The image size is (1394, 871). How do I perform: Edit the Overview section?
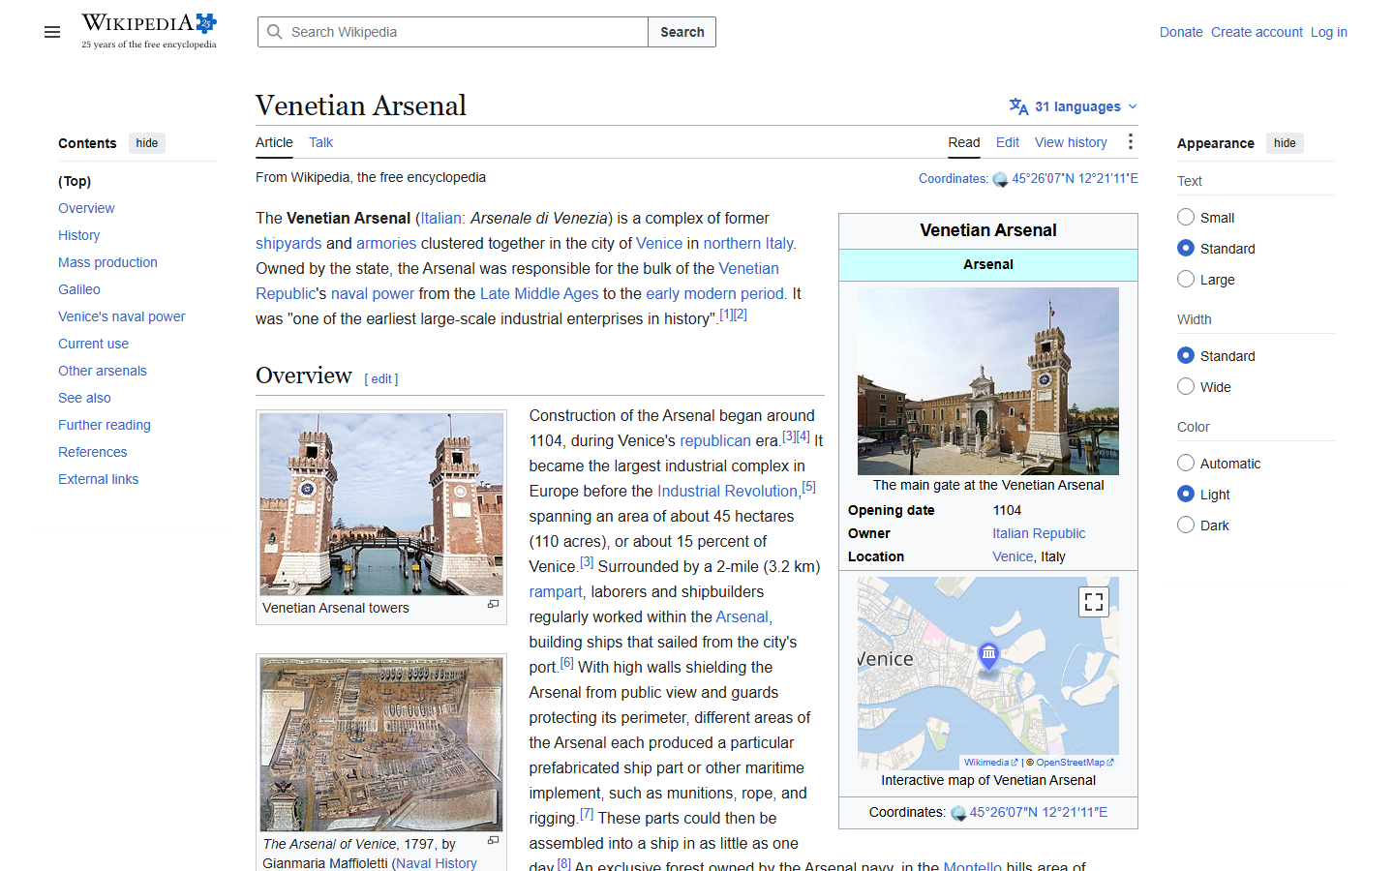pos(381,379)
